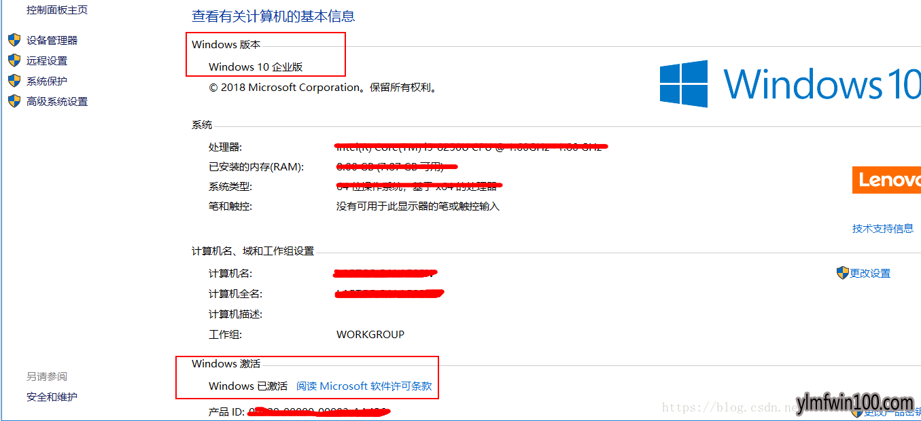Select the text Windows 10 企业版
This screenshot has width=921, height=421.
[256, 67]
